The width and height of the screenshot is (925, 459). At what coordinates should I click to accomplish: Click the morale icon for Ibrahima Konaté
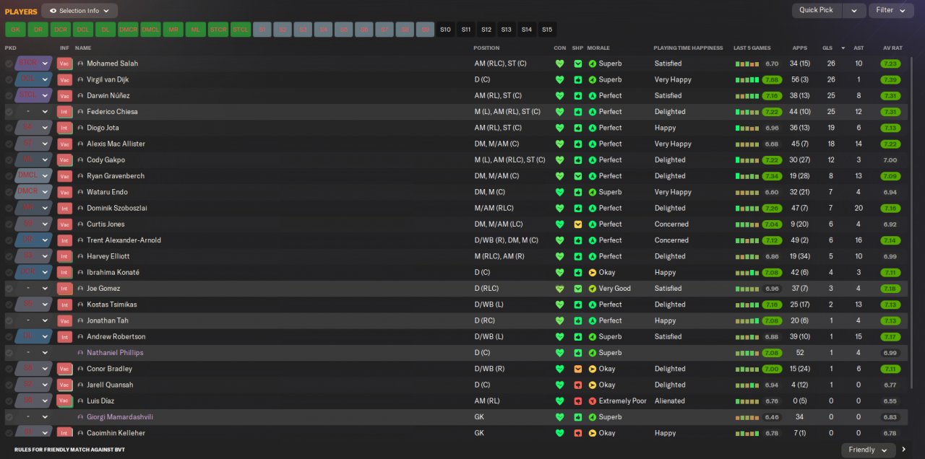tap(593, 272)
